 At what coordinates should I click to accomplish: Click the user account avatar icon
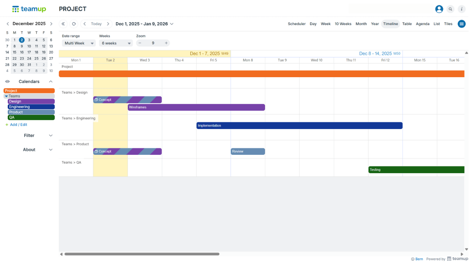click(439, 9)
